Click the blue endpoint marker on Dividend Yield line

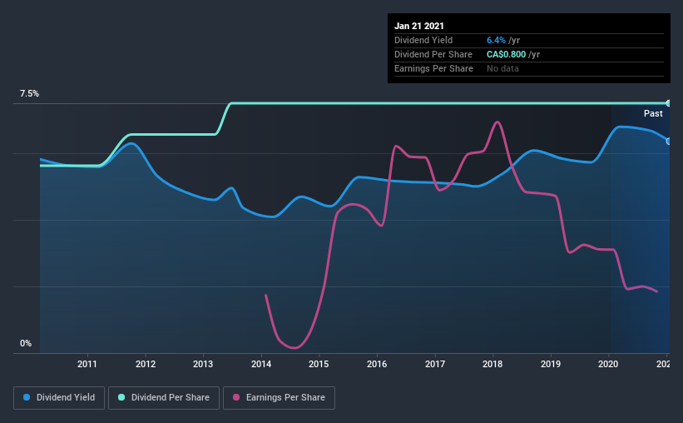click(x=668, y=142)
